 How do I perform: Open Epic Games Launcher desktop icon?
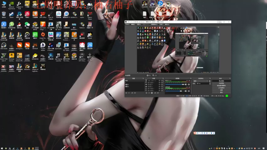click(59, 57)
